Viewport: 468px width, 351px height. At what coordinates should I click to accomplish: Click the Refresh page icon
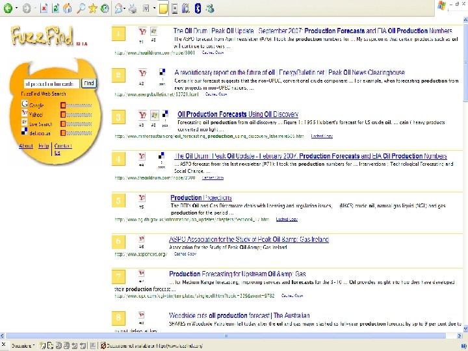(55, 8)
